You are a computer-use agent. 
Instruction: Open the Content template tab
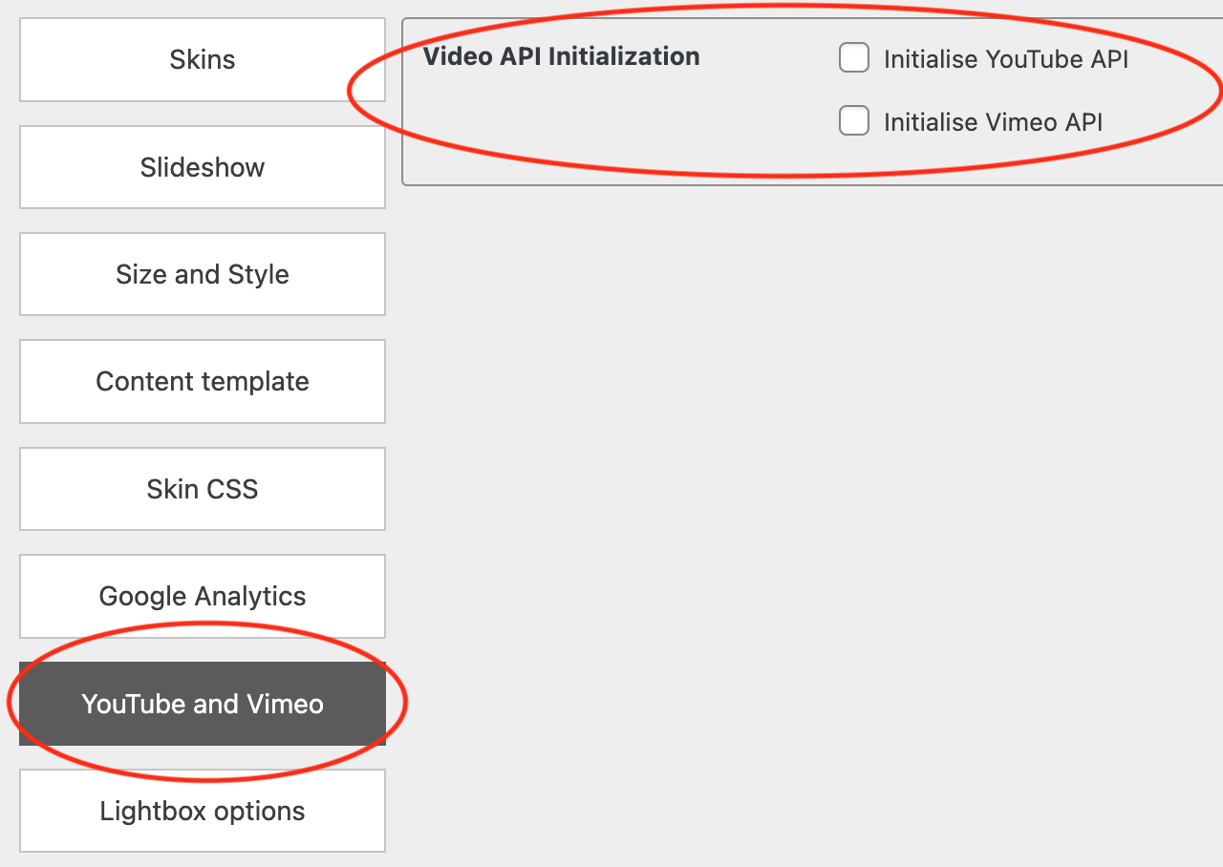point(202,381)
